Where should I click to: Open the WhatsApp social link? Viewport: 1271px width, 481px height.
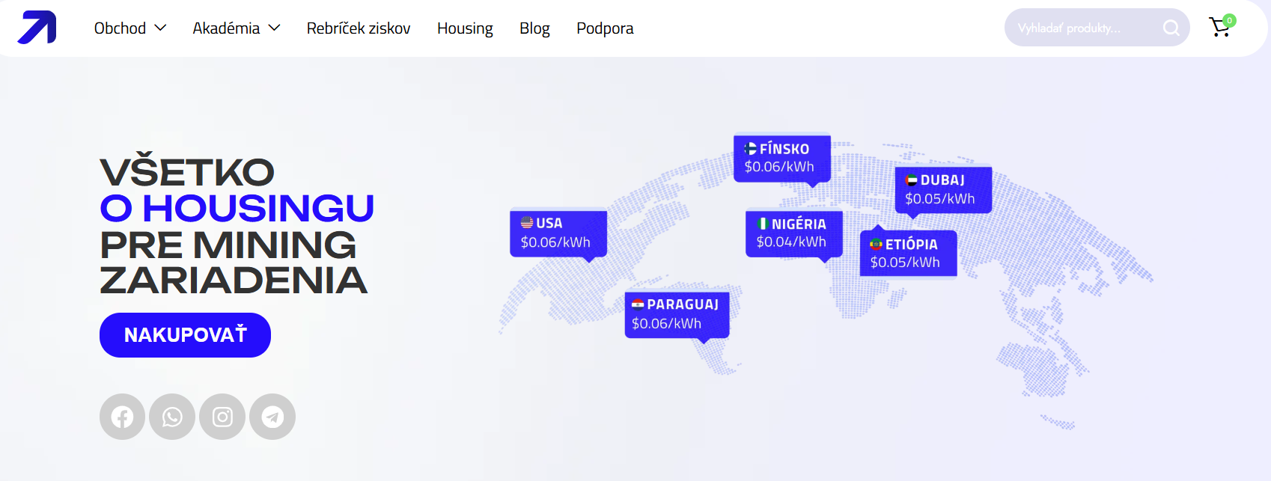pyautogui.click(x=172, y=417)
